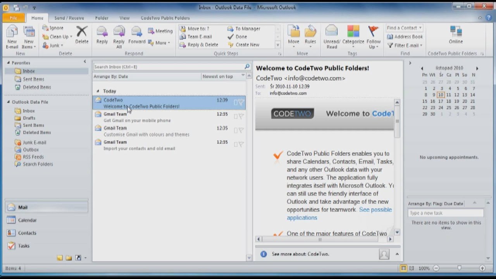Select the Home ribbon tab

[x=37, y=18]
